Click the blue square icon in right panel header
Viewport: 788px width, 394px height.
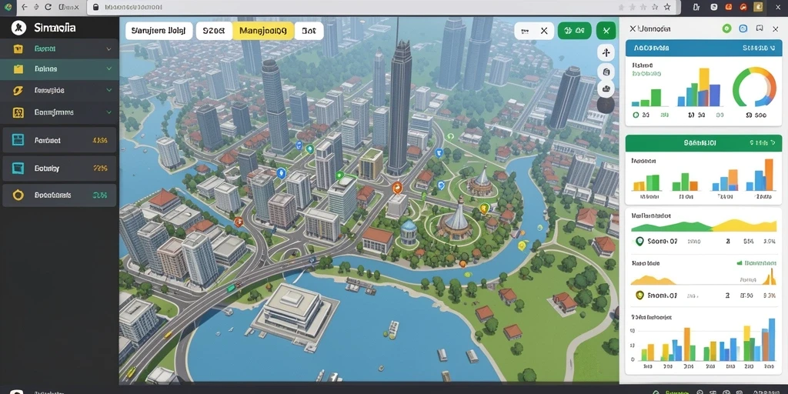click(x=743, y=28)
